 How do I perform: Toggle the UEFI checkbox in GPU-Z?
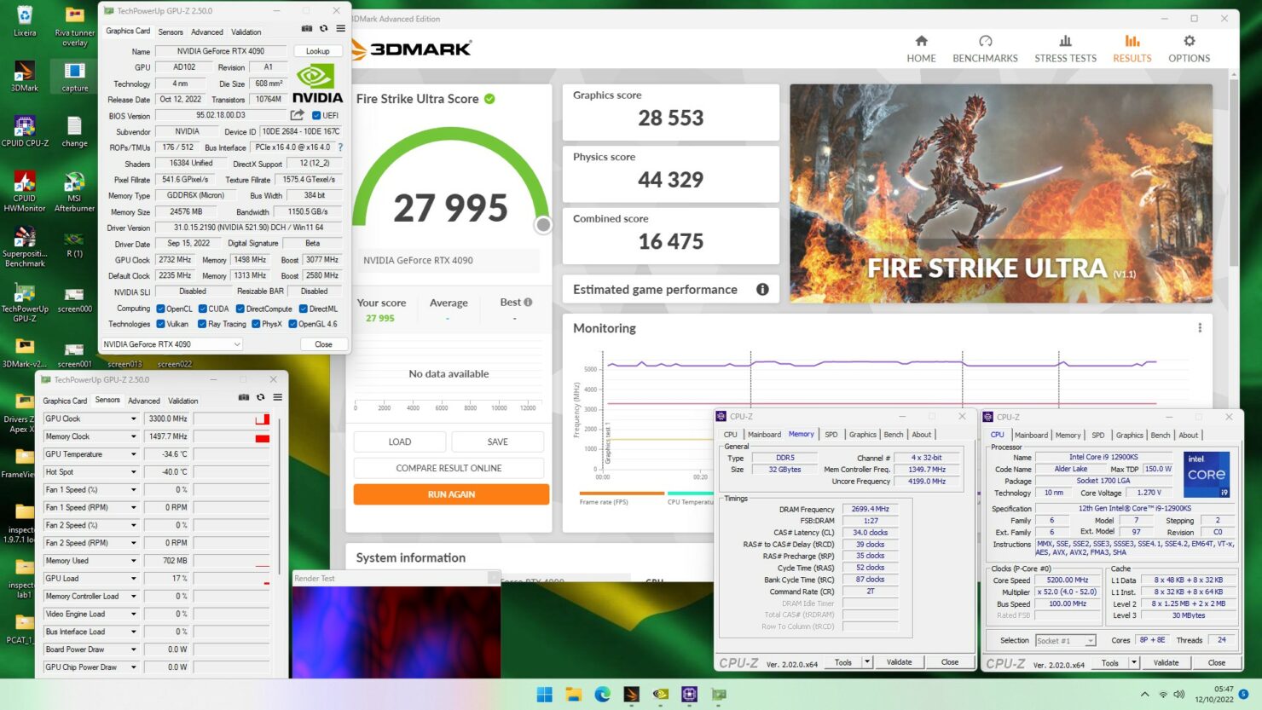(316, 115)
